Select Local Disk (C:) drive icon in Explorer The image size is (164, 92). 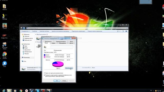click(38, 38)
